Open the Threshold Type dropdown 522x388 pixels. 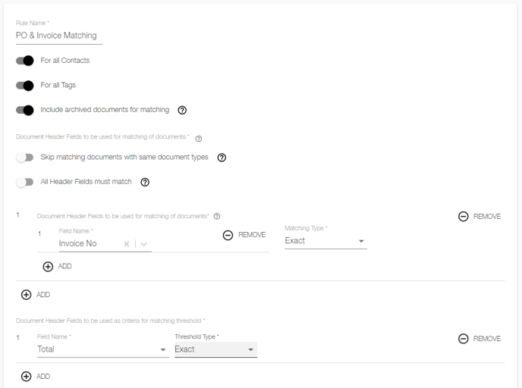point(215,349)
